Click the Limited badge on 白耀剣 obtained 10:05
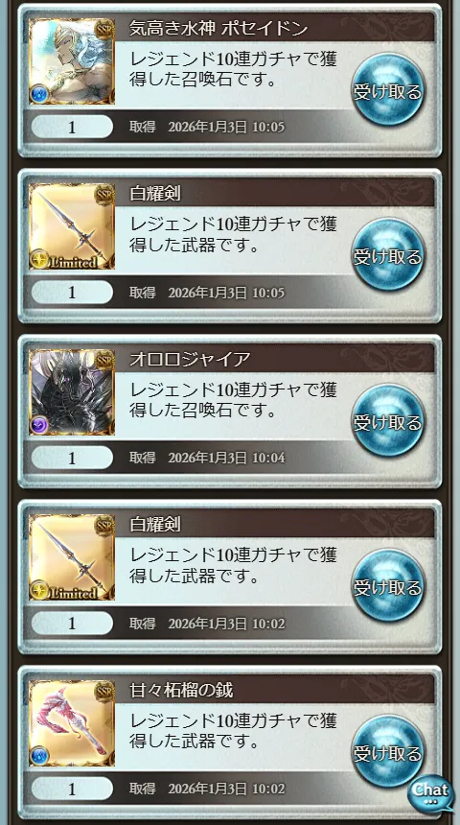 [x=65, y=260]
